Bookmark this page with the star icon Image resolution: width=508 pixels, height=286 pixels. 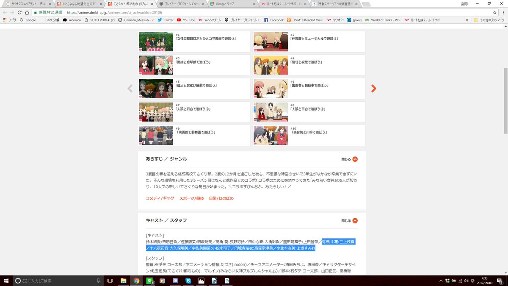(494, 12)
